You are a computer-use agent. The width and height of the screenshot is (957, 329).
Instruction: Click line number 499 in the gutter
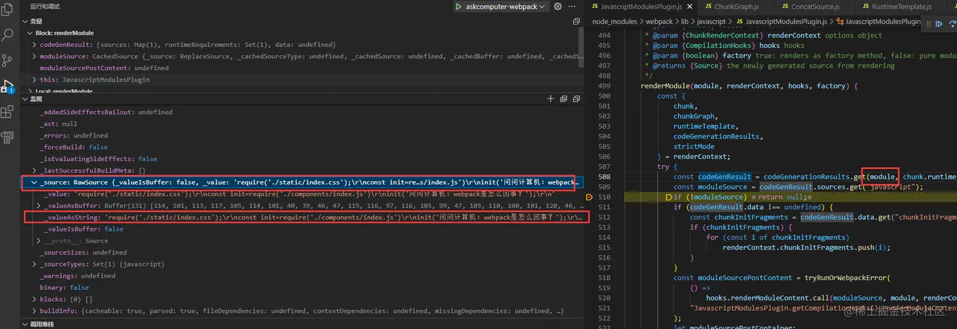tap(604, 86)
